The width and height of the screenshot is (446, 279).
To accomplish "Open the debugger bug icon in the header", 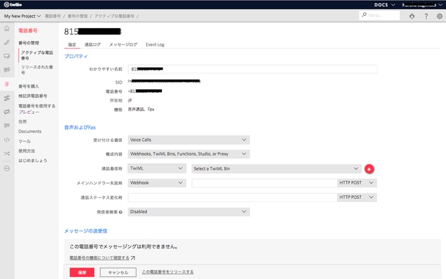I will coord(412,16).
